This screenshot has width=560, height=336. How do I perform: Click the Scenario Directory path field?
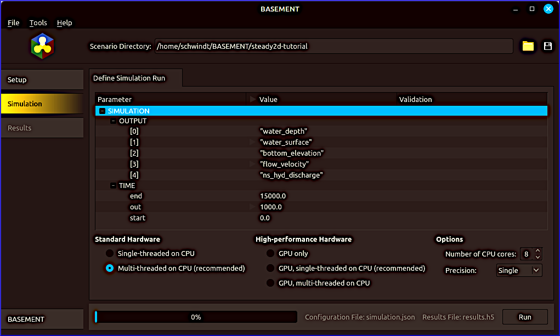tap(333, 46)
